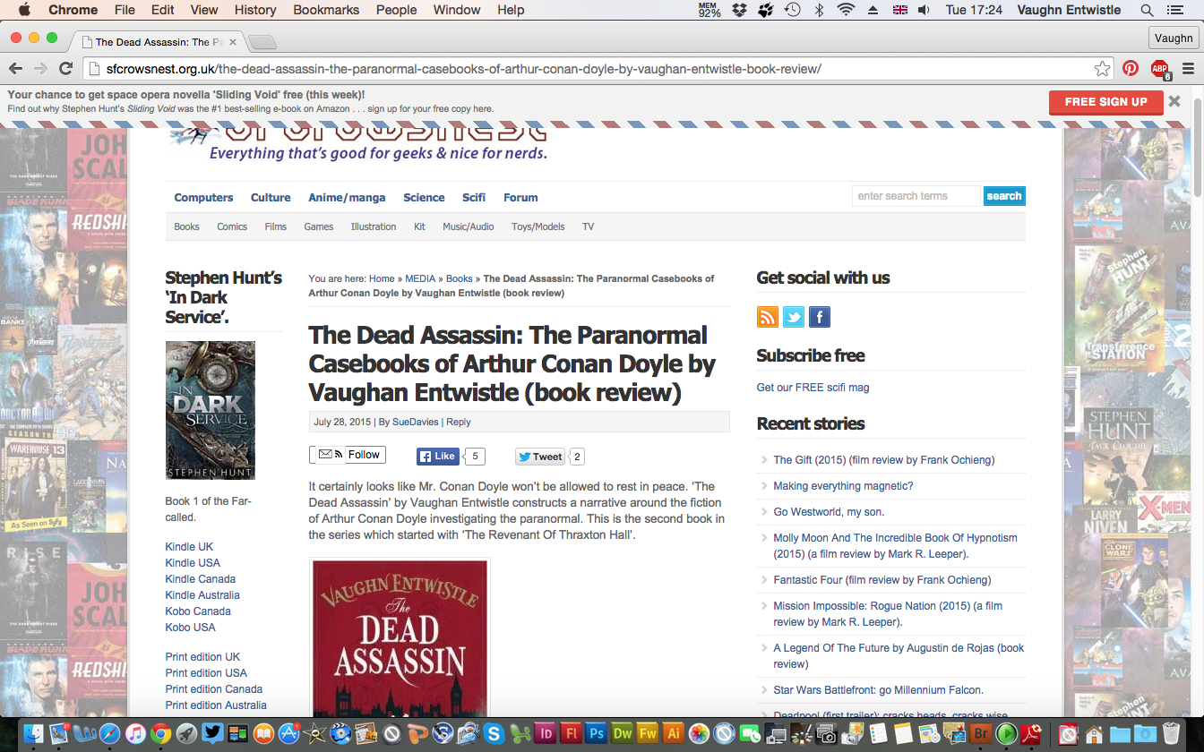Open iBooks from the Dock

tap(263, 734)
